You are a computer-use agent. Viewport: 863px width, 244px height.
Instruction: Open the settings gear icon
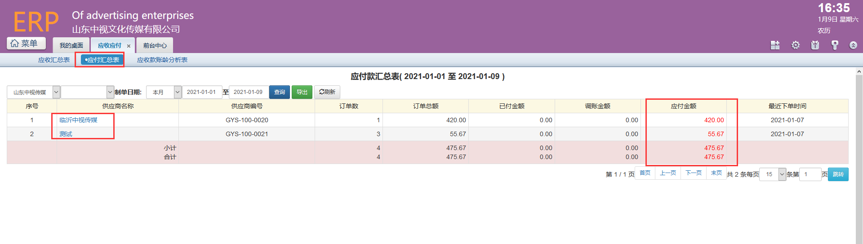point(796,45)
